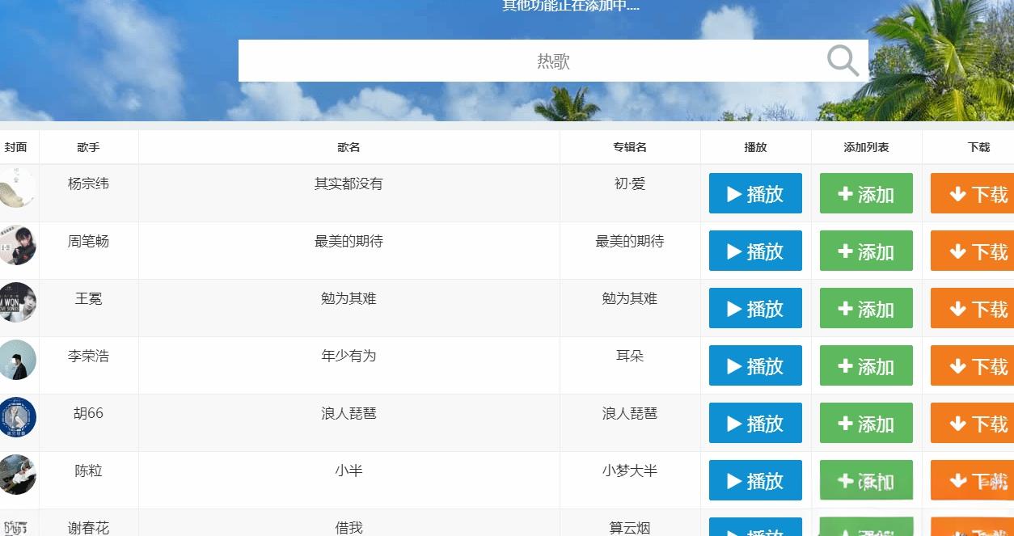Select singer name 胡66
1014x536 pixels.
click(x=88, y=413)
